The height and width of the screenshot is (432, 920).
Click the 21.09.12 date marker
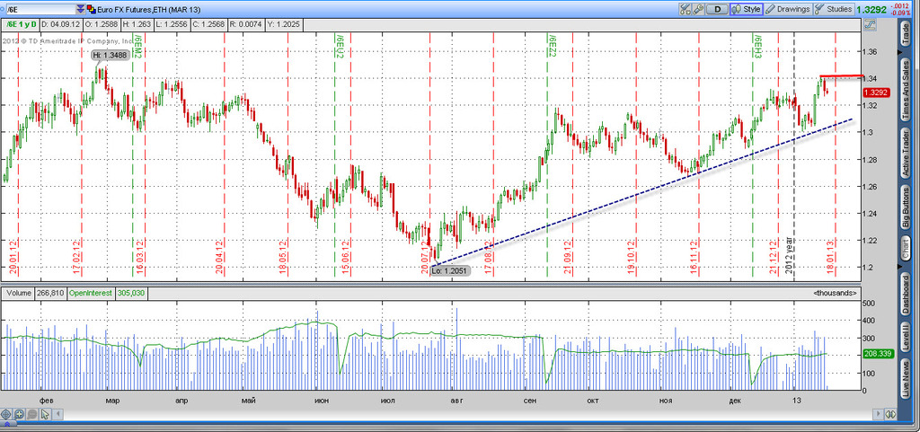tap(568, 257)
